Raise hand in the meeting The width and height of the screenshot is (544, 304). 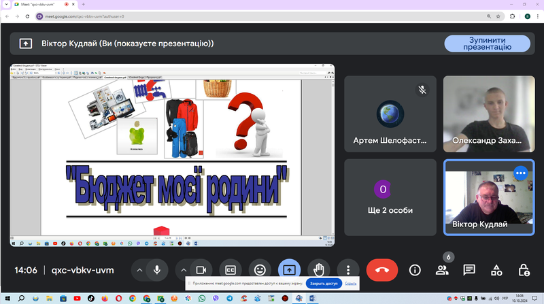(318, 270)
